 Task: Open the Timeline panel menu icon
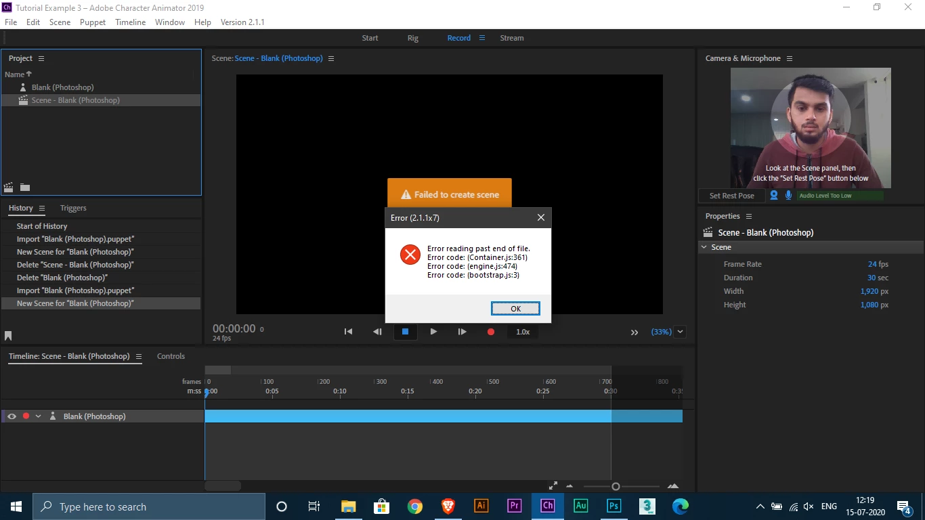point(139,356)
